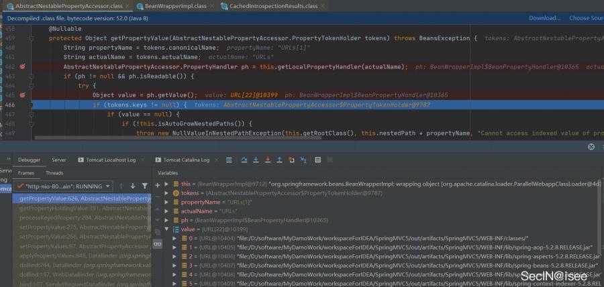Select frame getPropertyValue:626
The image size is (604, 287).
tap(82, 198)
